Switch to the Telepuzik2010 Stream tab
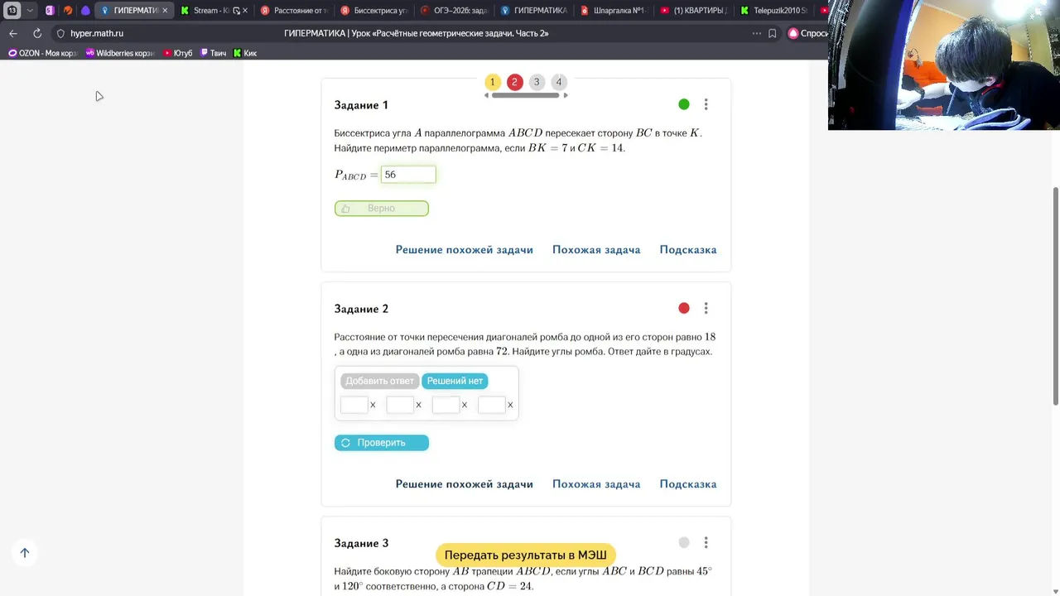The height and width of the screenshot is (596, 1060). point(774,11)
